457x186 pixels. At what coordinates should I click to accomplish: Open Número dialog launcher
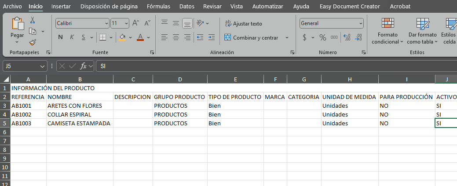tap(363, 52)
